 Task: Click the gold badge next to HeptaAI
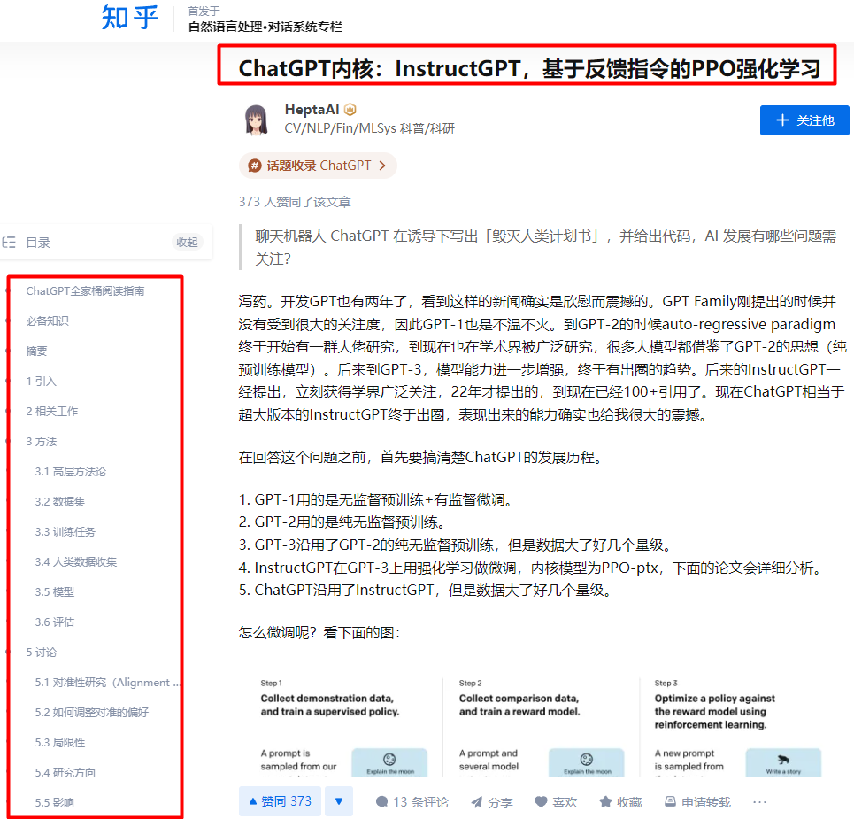point(350,110)
